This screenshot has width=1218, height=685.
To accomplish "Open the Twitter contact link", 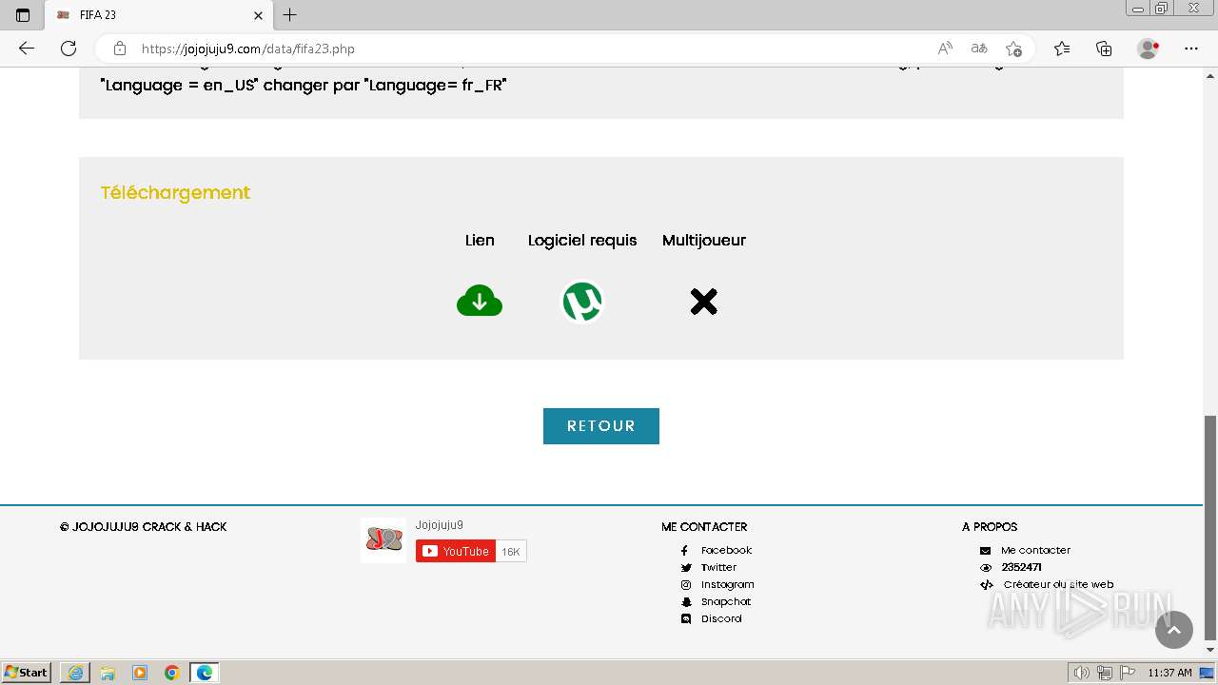I will pyautogui.click(x=718, y=567).
